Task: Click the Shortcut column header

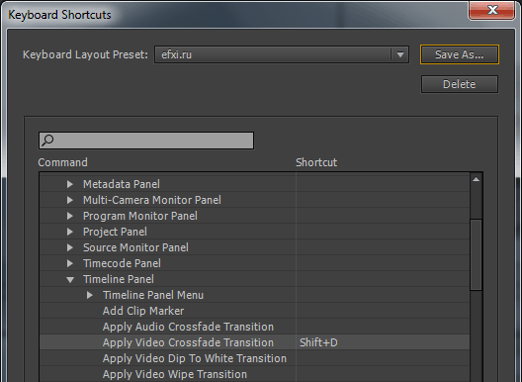Action: [x=316, y=162]
